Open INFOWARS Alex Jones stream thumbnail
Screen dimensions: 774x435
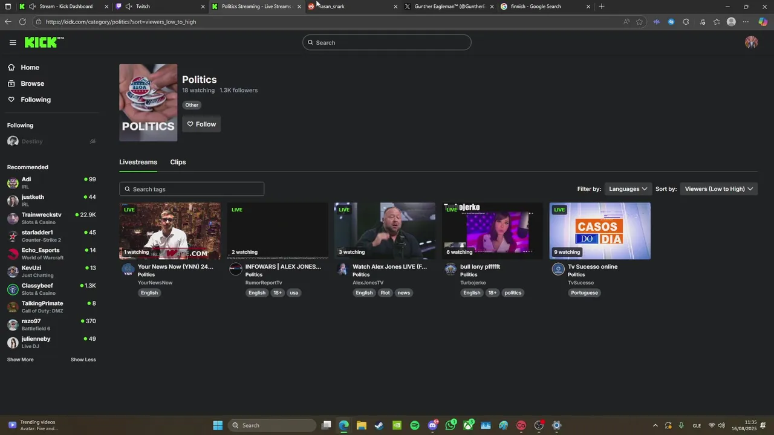[278, 231]
